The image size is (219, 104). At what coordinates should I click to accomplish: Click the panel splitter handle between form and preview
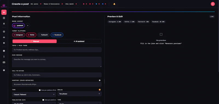click(x=104, y=81)
